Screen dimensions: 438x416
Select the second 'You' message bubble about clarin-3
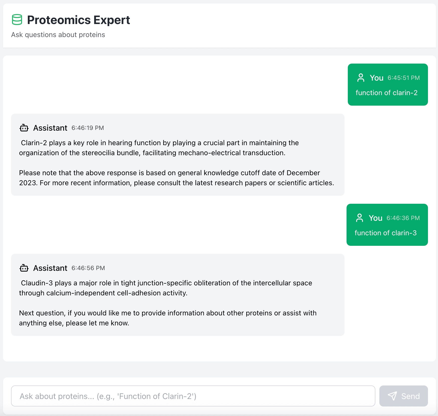pyautogui.click(x=387, y=225)
